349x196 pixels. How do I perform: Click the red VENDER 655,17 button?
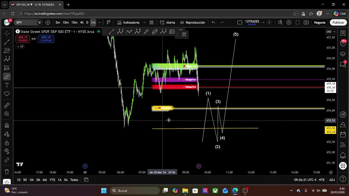(x=23, y=39)
